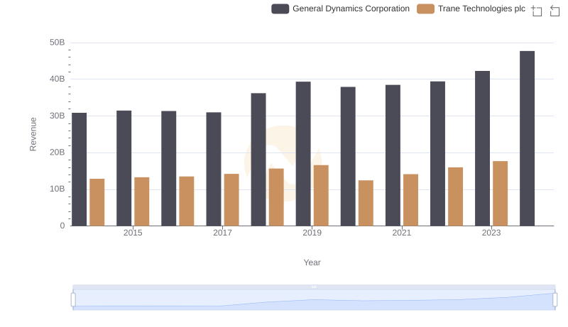Toggle the General Dynamics Corporation legend entry
This screenshot has height=327, width=568.
(x=341, y=9)
